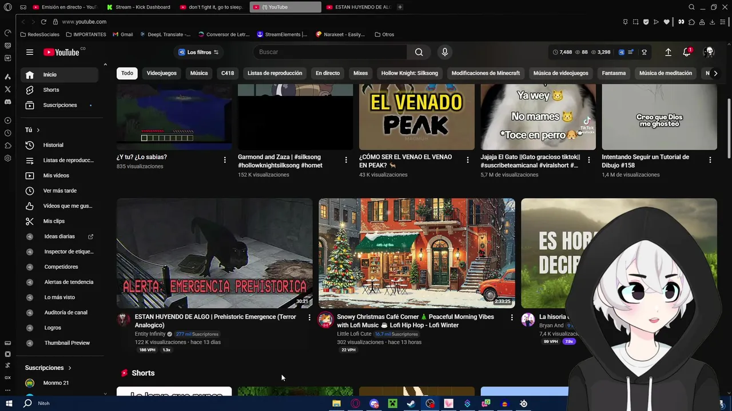This screenshot has width=732, height=411.
Task: Open Windows Start menu
Action: coord(9,403)
